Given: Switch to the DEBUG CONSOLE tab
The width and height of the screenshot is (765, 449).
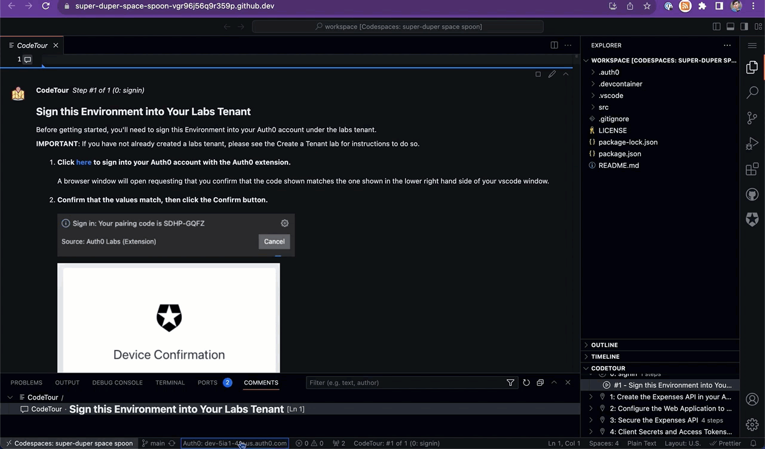Looking at the screenshot, I should tap(117, 383).
